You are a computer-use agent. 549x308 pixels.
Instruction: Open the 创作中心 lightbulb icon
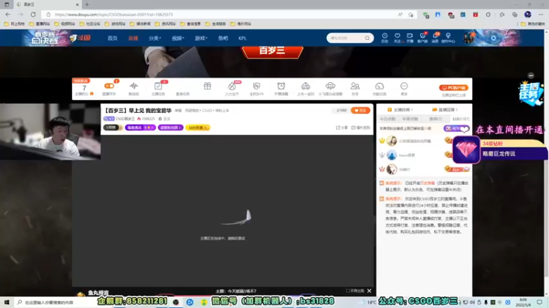click(448, 38)
